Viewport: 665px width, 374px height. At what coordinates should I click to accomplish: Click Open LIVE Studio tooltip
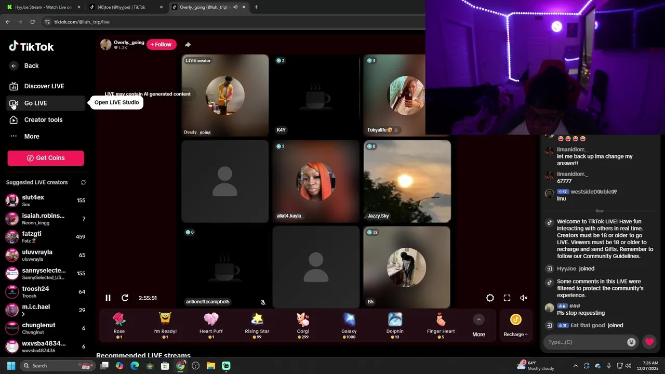116,102
